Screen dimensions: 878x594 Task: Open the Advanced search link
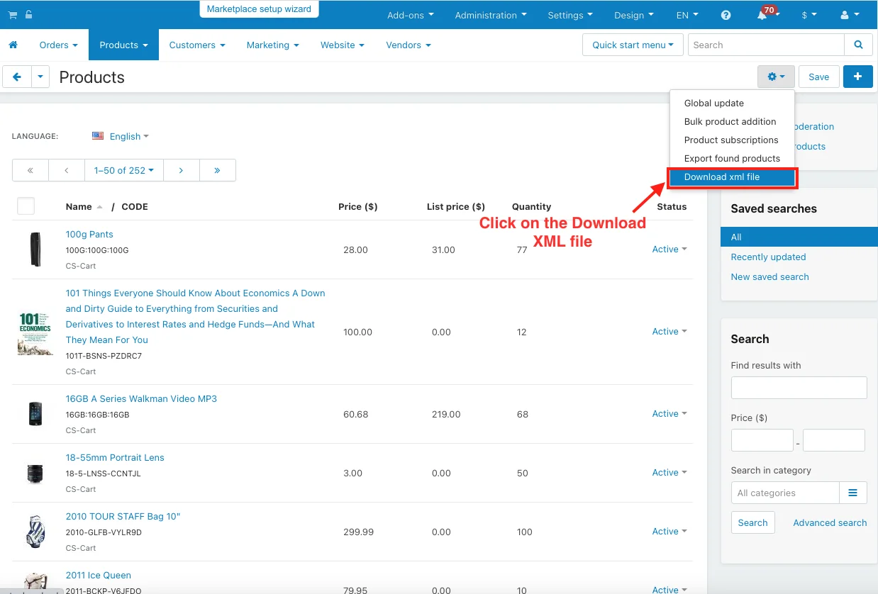[x=830, y=522]
